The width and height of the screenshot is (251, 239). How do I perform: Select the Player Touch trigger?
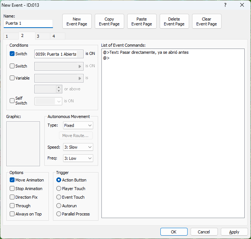pyautogui.click(x=59, y=189)
